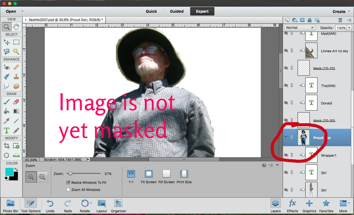Create a new layer icon
The width and height of the screenshot is (354, 215).
click(x=287, y=20)
